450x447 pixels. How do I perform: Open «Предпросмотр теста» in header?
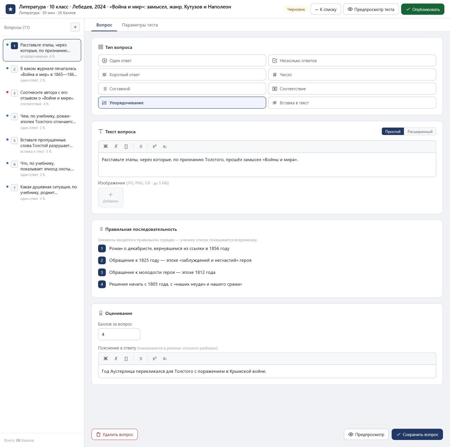tap(371, 9)
